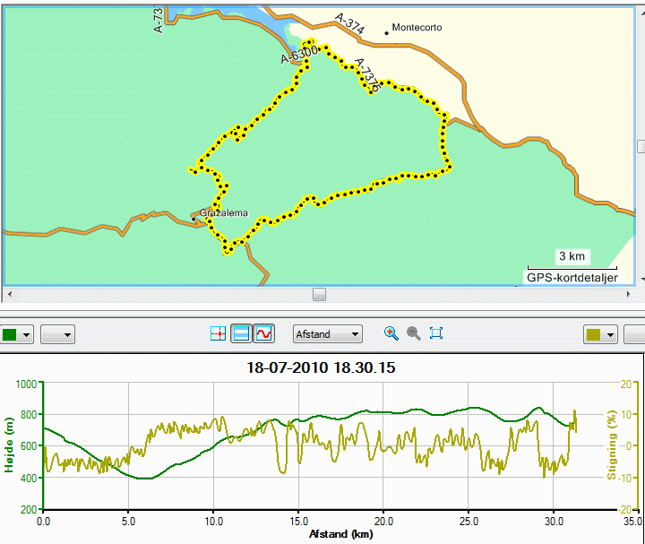Open the green series color dropdown

click(16, 334)
